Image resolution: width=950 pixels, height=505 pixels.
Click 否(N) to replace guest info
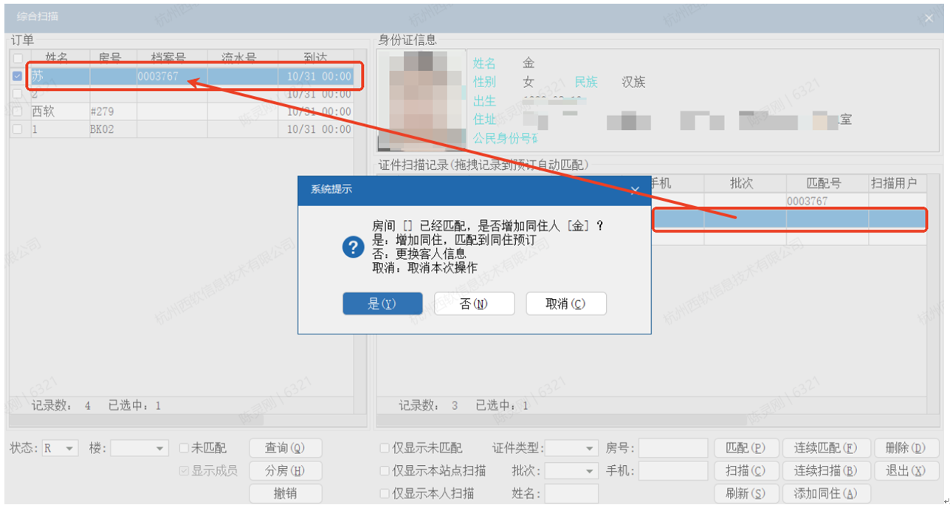[474, 303]
